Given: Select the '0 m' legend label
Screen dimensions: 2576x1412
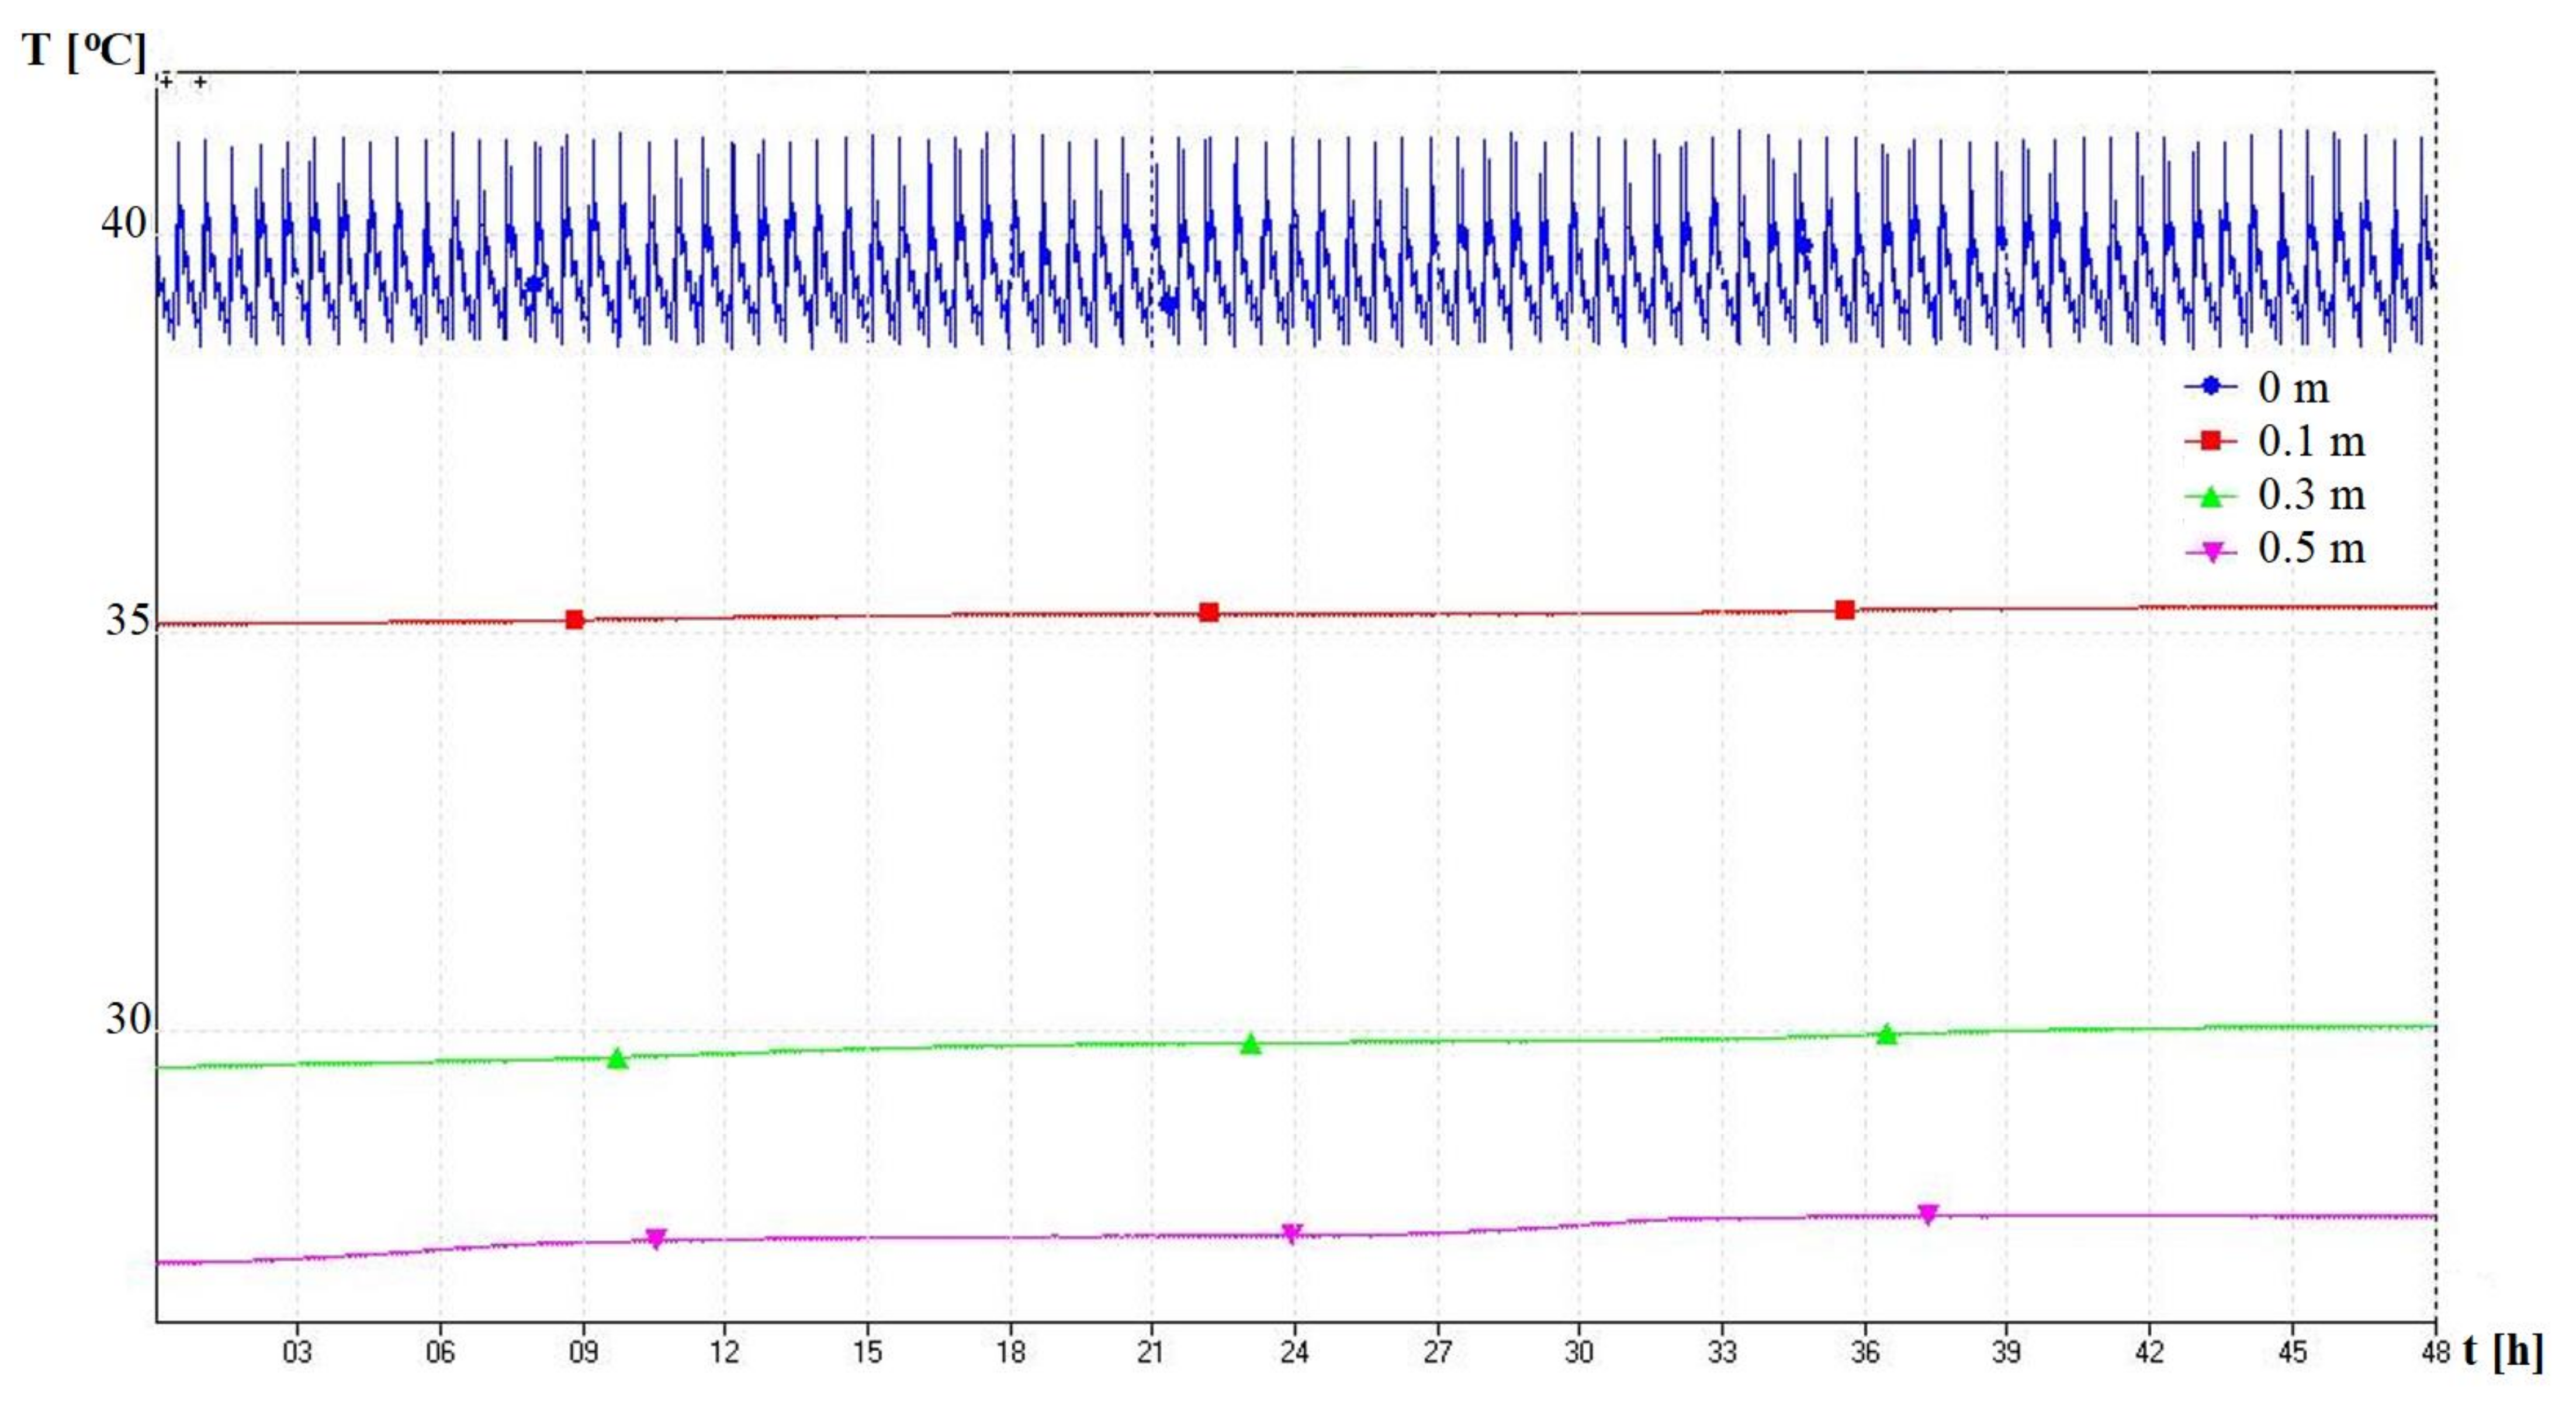Looking at the screenshot, I should coord(2293,388).
